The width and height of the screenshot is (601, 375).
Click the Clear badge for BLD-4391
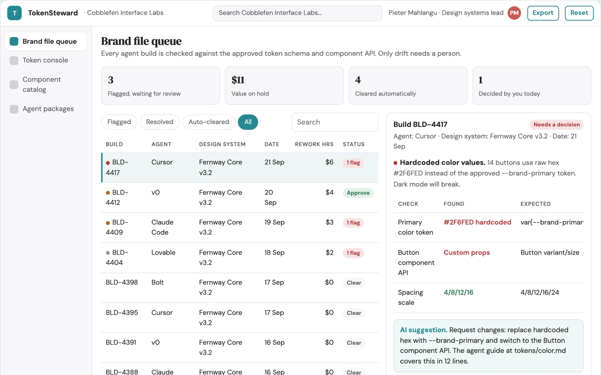(x=354, y=343)
